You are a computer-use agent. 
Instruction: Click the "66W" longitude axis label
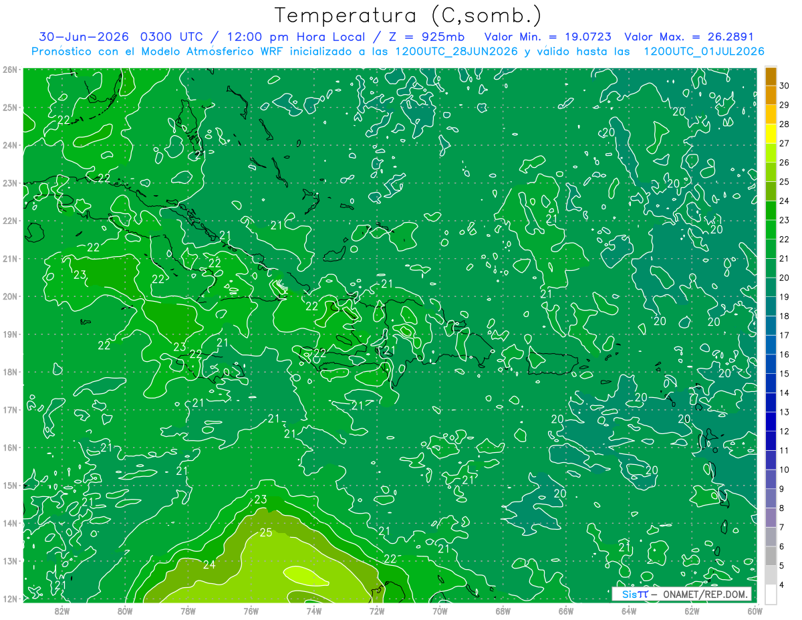566,610
